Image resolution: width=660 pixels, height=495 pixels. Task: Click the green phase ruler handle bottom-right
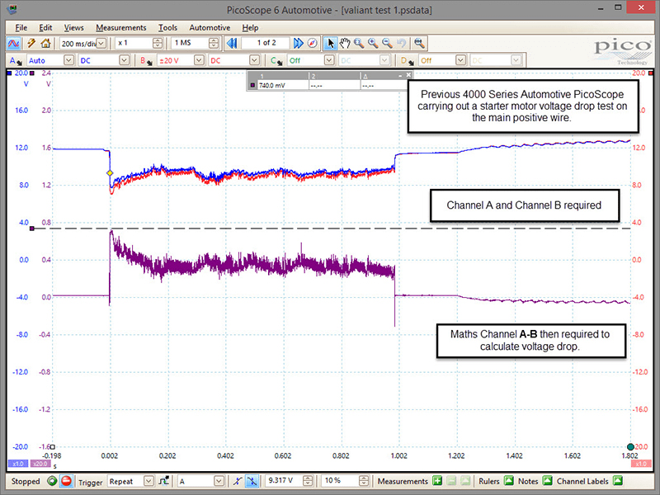pos(630,447)
